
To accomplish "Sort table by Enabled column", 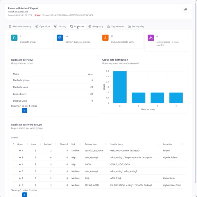I will [48, 144].
